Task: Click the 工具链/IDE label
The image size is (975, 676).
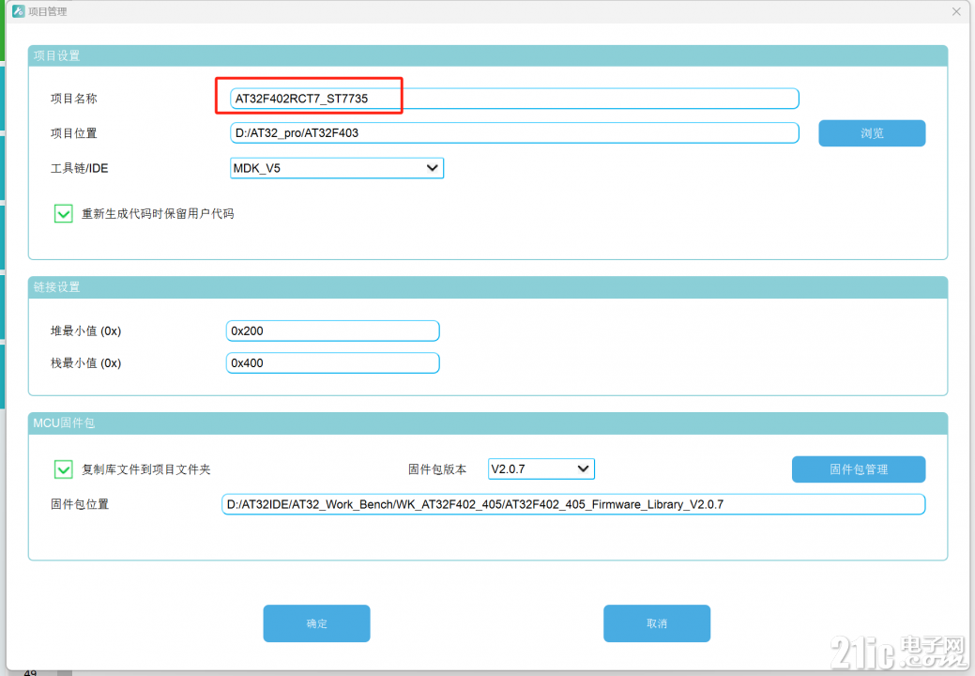Action: coord(79,169)
